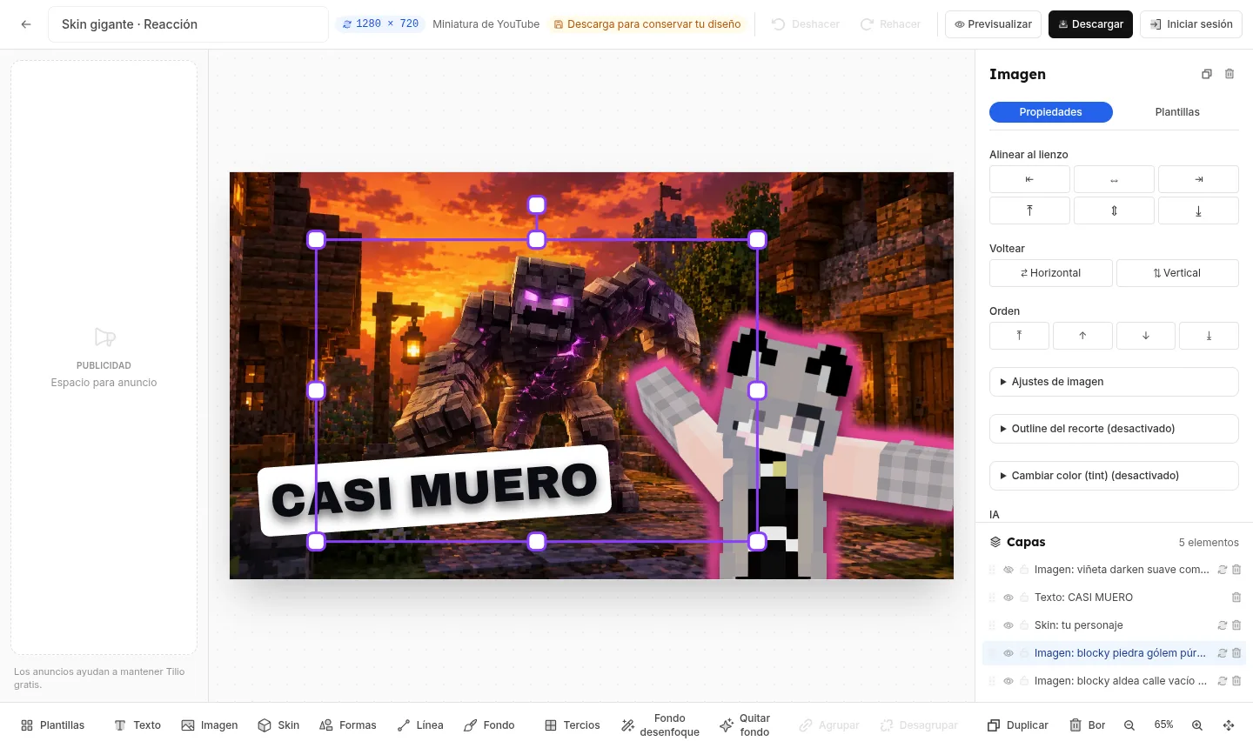1253x748 pixels.
Task: Flip image with Vertical button
Action: [1177, 273]
